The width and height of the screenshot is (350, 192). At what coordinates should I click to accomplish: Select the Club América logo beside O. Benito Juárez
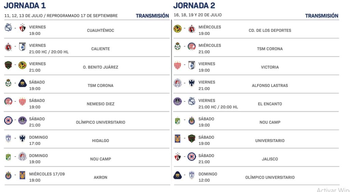22,65
